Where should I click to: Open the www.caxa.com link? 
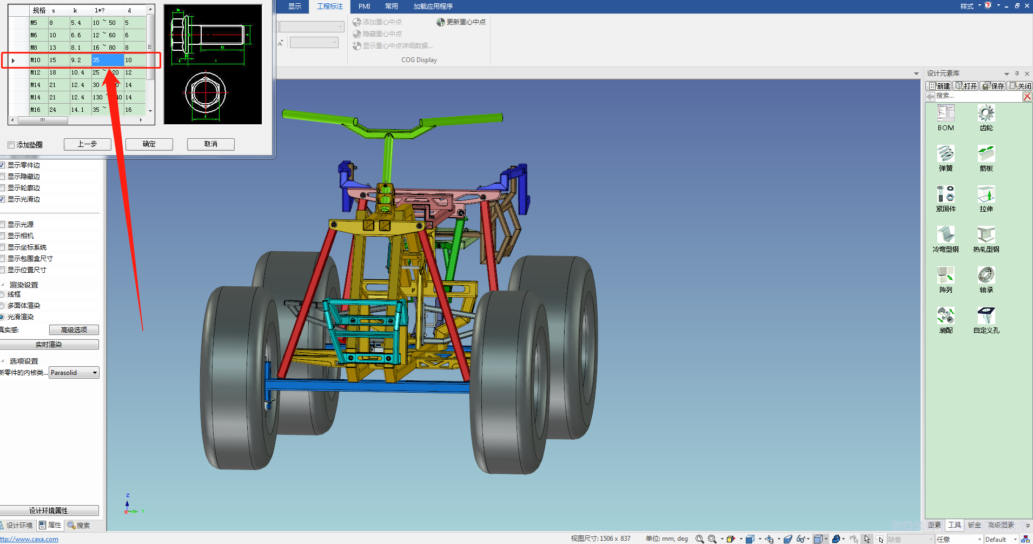(29, 539)
